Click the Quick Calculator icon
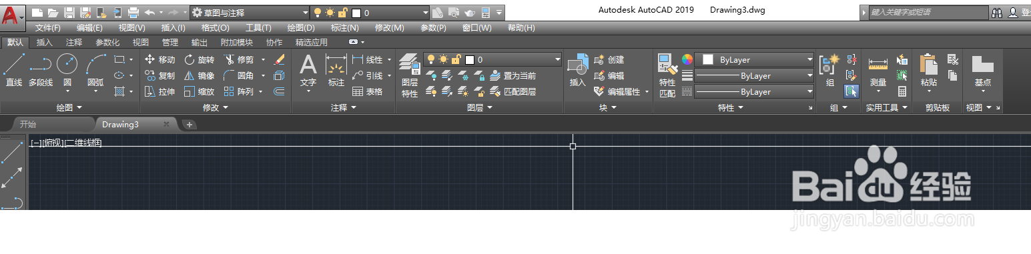The image size is (1031, 254). (902, 91)
